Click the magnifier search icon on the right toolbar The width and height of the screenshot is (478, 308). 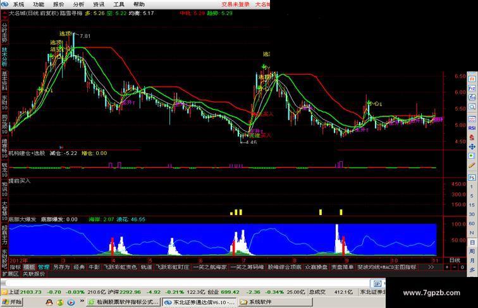pos(472,107)
